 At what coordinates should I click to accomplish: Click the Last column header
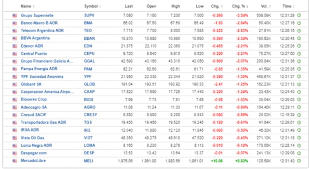click(x=129, y=6)
